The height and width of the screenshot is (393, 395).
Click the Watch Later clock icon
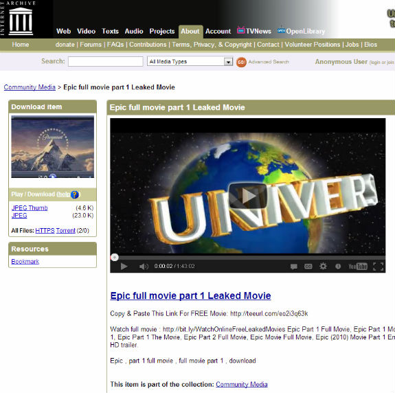(338, 267)
